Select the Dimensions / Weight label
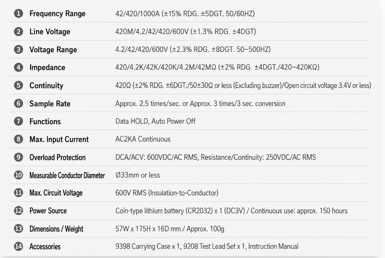385x258 pixels. click(x=56, y=229)
